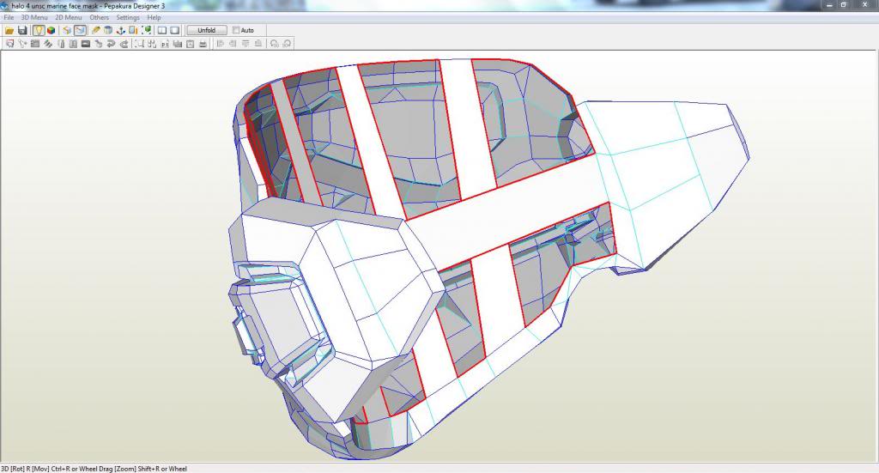The width and height of the screenshot is (879, 473).
Task: Click the greyed align top icon
Action: (246, 44)
